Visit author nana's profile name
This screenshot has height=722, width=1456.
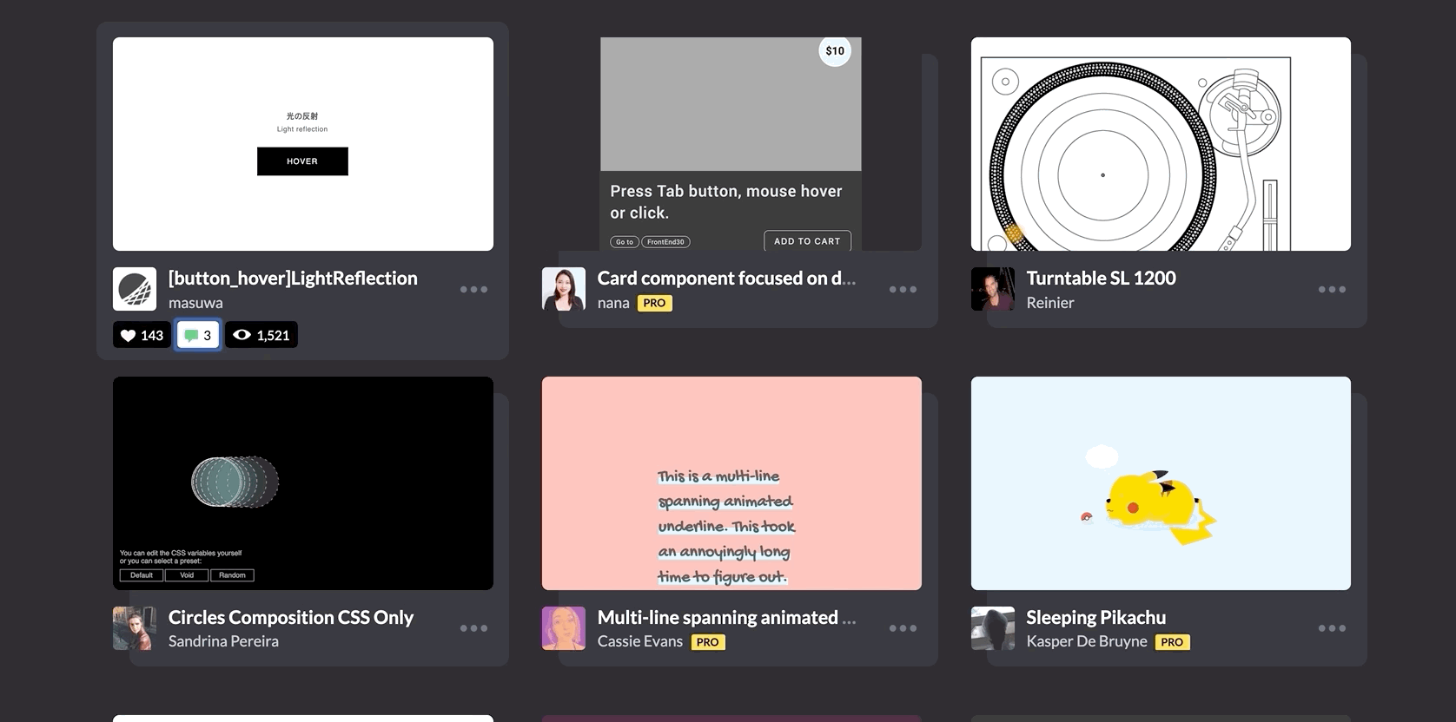coord(613,303)
